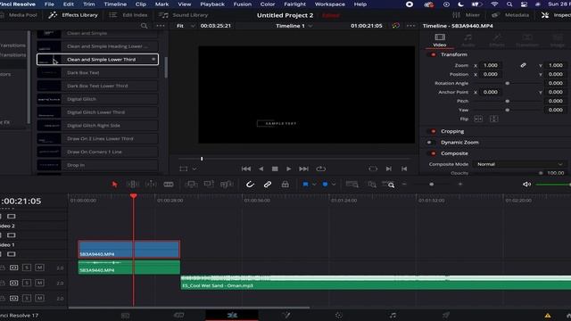Open the marker color dropdown arrow
This screenshot has width=571, height=321.
[x=334, y=185]
